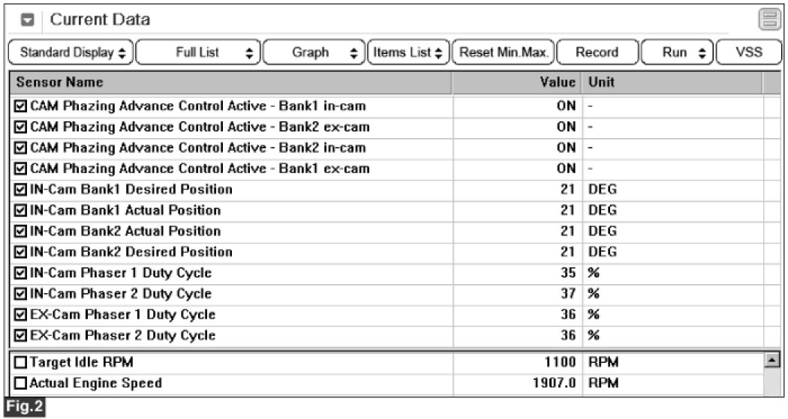Image resolution: width=788 pixels, height=419 pixels.
Task: Uncheck IN-Cam Bank1 Desired Position checkbox
Action: click(21, 189)
